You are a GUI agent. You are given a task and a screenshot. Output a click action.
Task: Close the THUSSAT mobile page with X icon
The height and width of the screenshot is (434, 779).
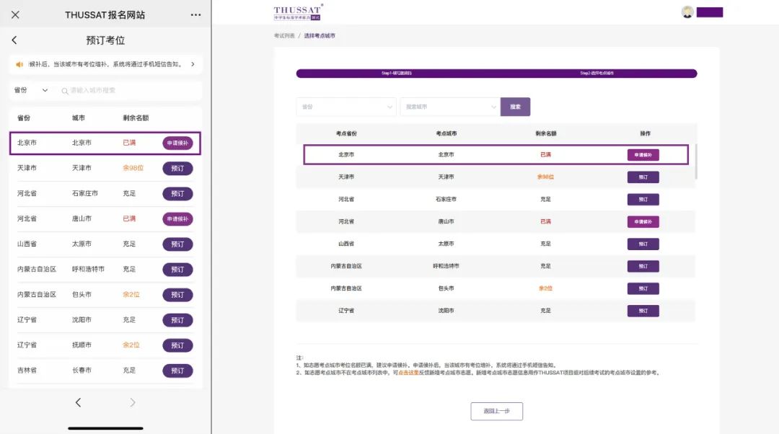pos(15,14)
